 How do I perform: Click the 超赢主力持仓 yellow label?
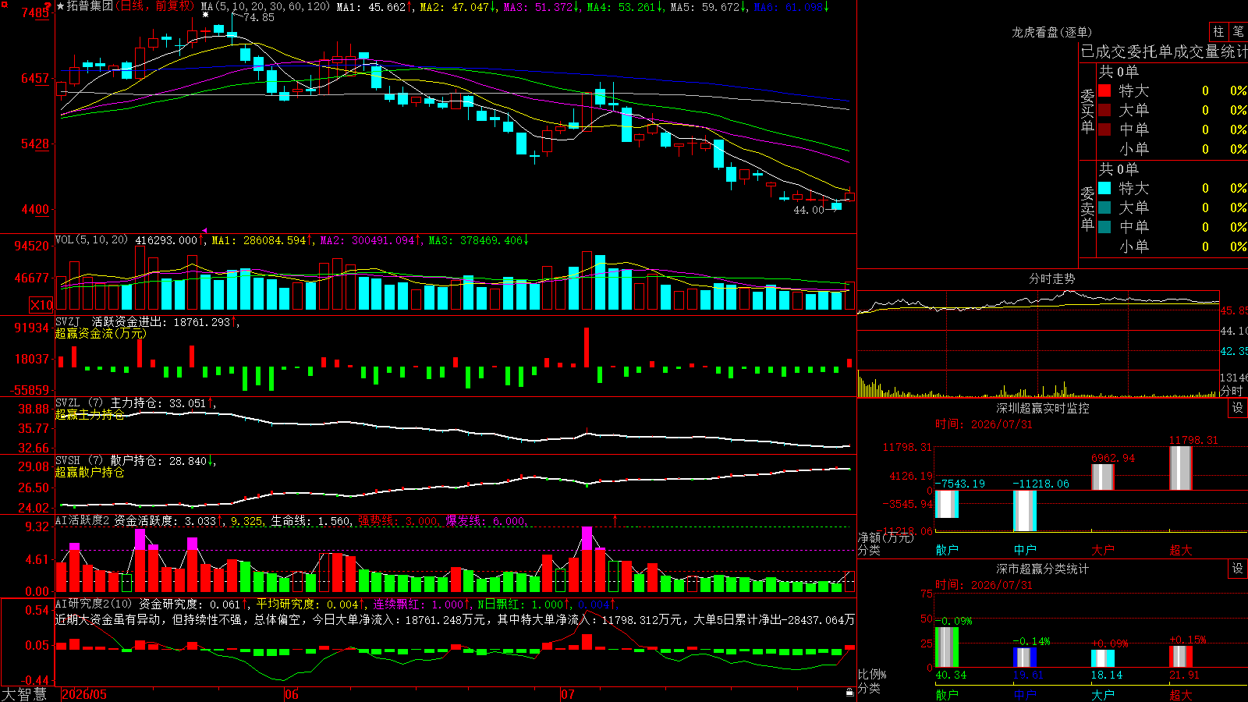tap(90, 414)
